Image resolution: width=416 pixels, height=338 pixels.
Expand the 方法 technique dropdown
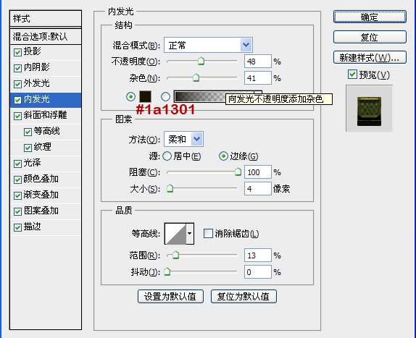click(x=183, y=139)
